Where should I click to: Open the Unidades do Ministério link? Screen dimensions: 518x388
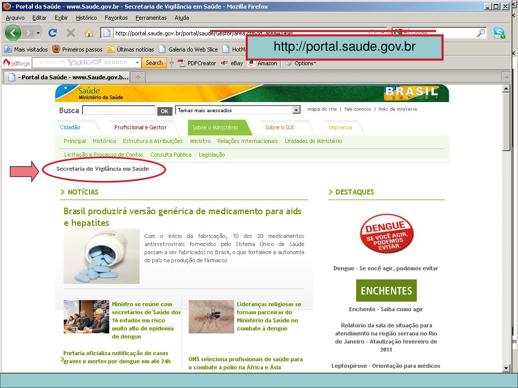tap(314, 141)
